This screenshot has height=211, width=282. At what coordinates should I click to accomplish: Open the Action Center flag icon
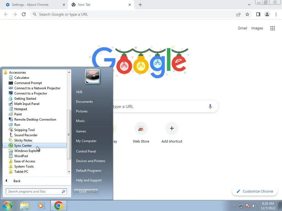coord(248,206)
